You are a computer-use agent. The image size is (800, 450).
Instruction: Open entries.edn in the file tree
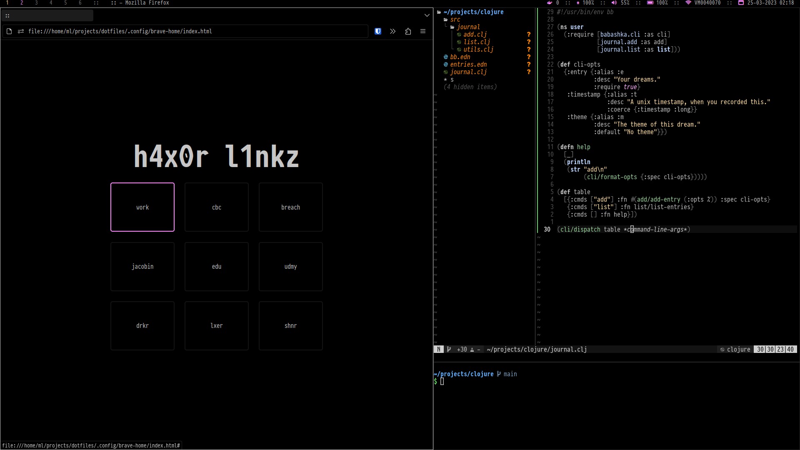pos(468,65)
